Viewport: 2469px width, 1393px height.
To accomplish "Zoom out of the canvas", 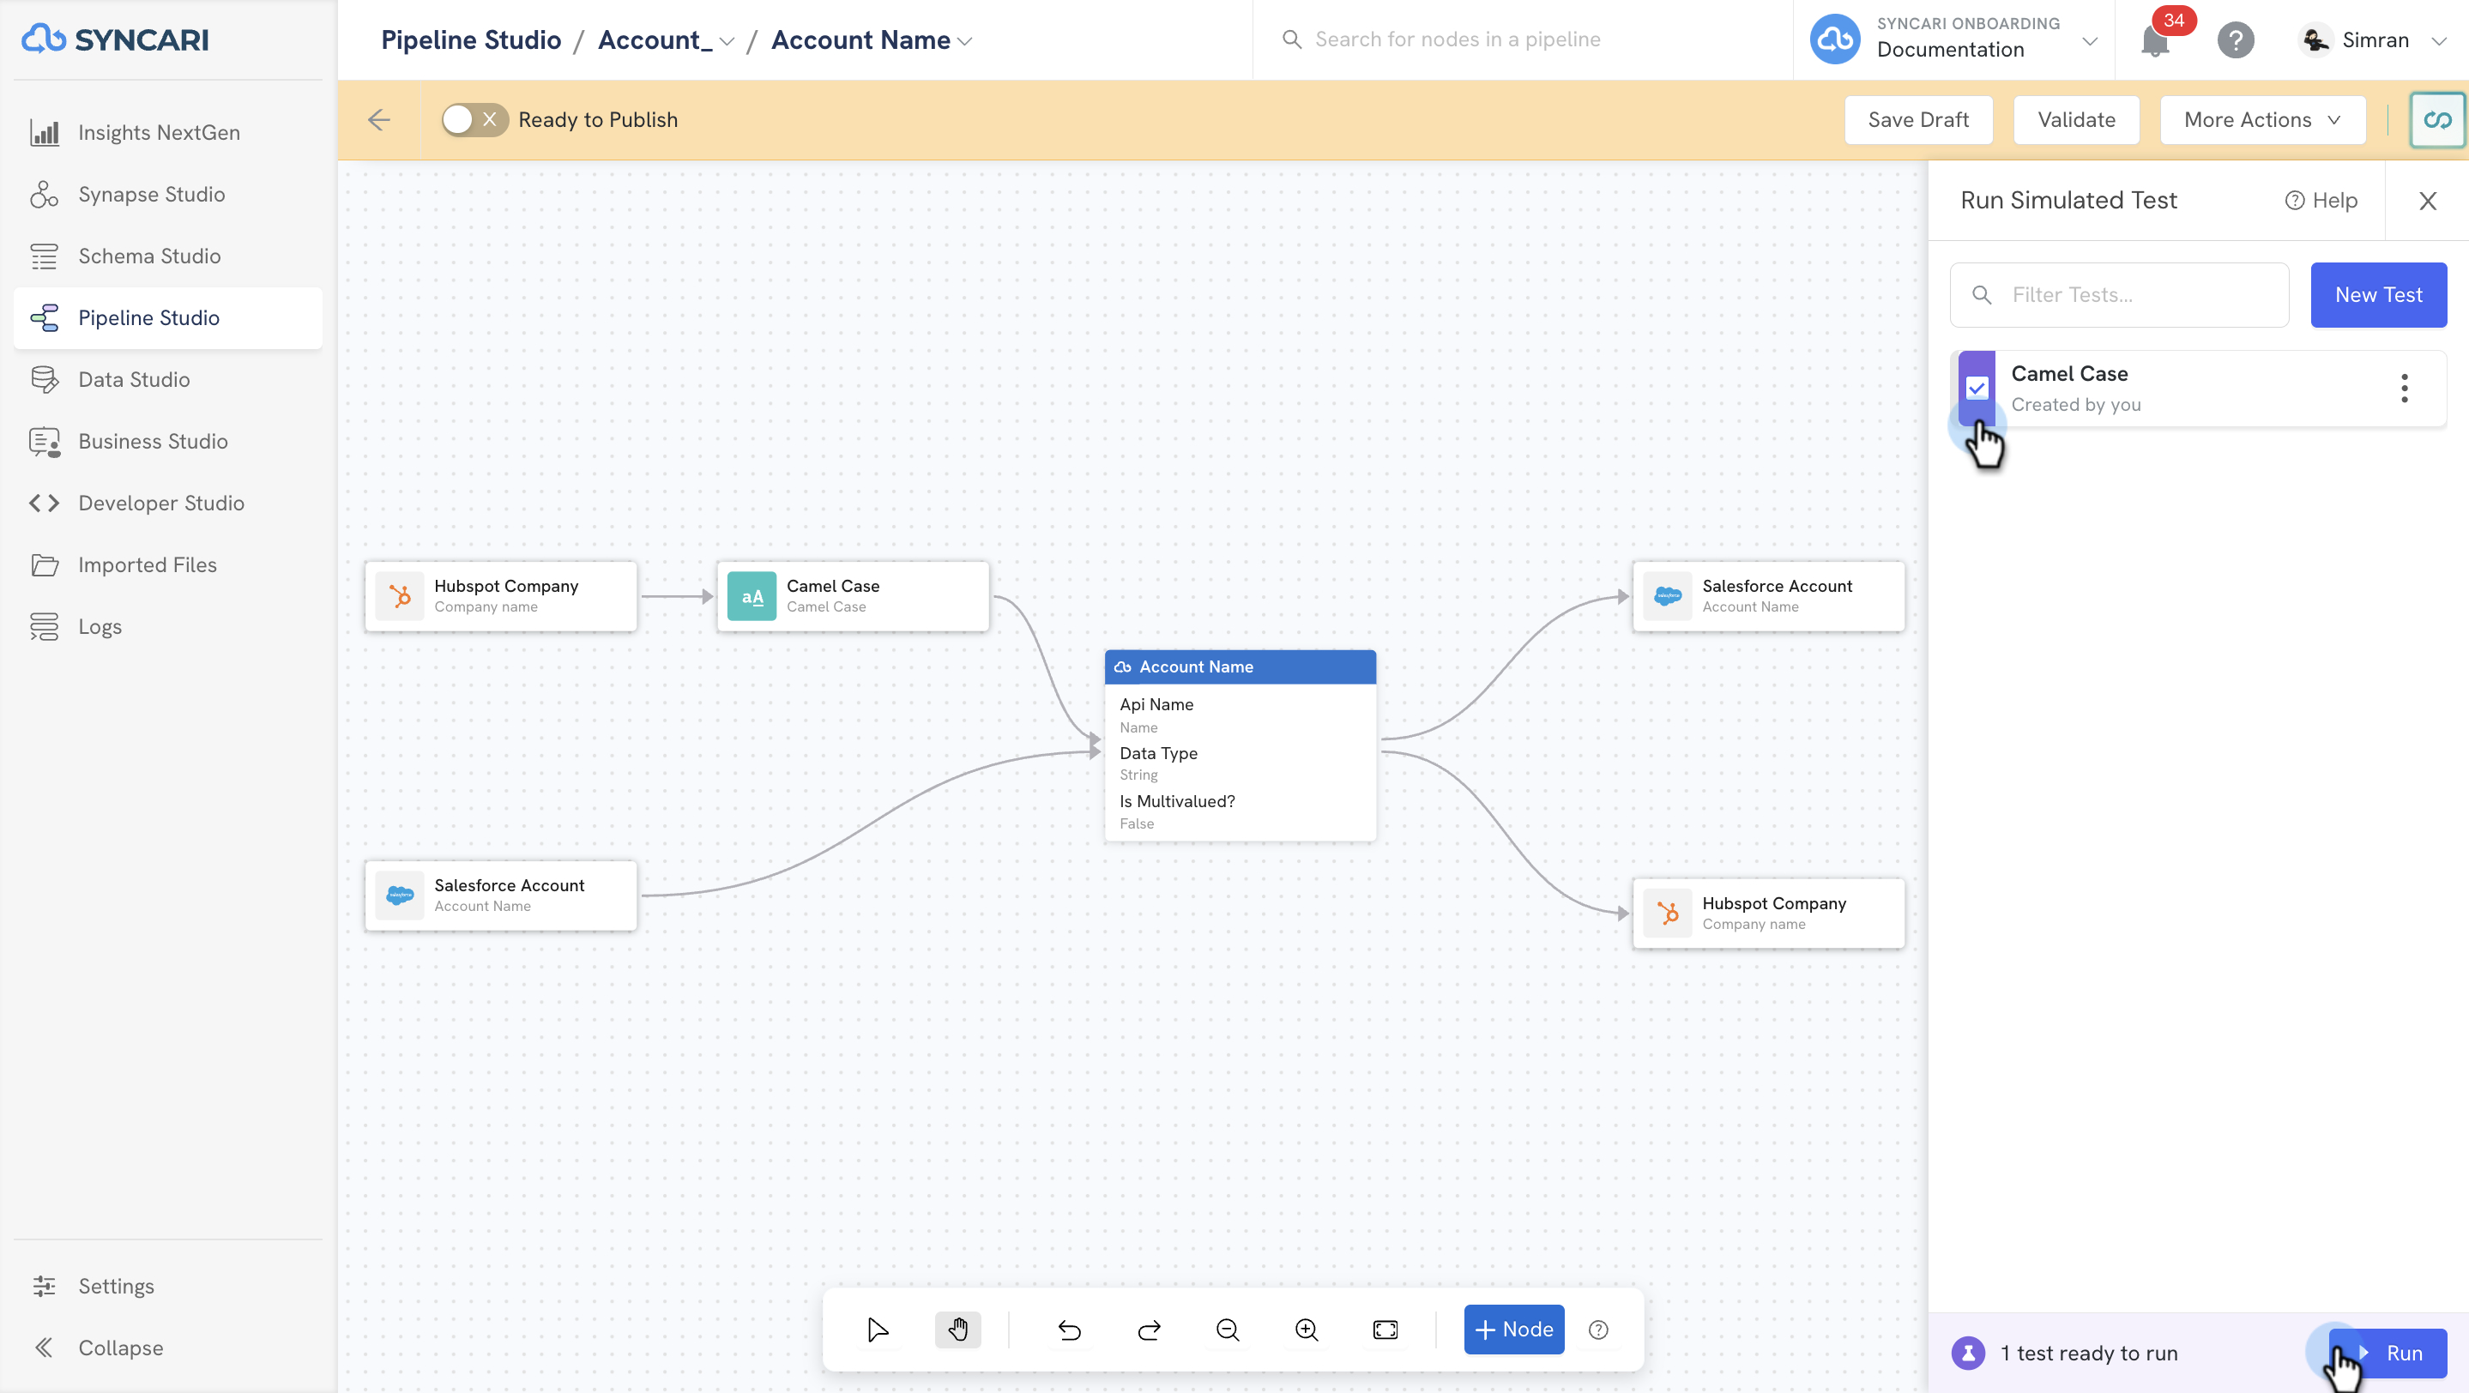I will (1228, 1330).
